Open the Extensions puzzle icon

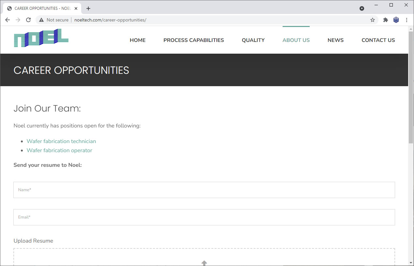click(x=386, y=20)
